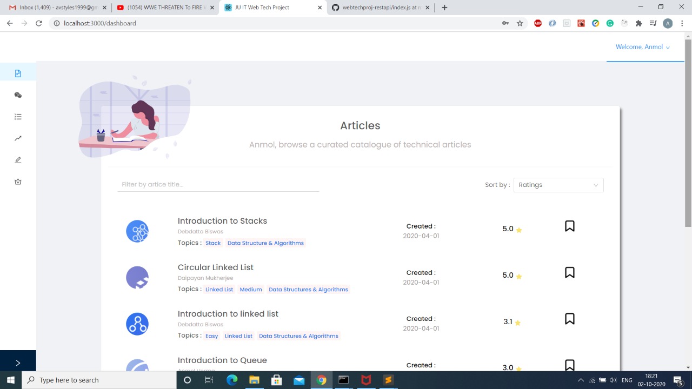Open the discussions chat icon in the sidebar
The image size is (692, 389).
point(18,95)
